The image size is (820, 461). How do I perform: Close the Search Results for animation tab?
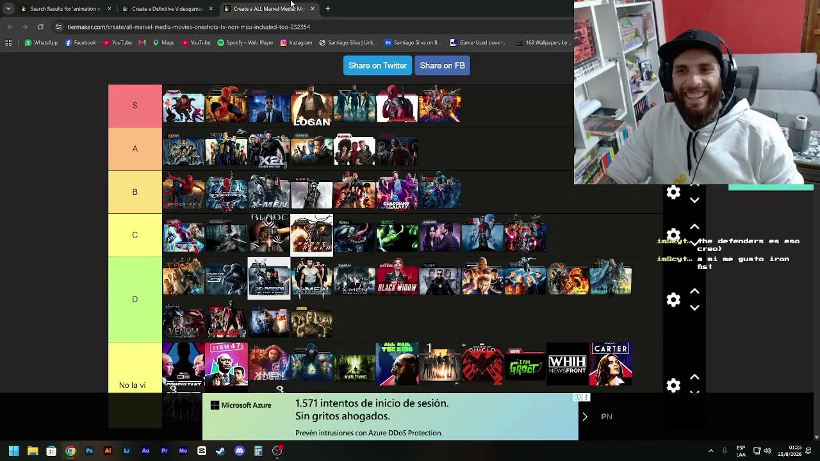click(x=109, y=9)
